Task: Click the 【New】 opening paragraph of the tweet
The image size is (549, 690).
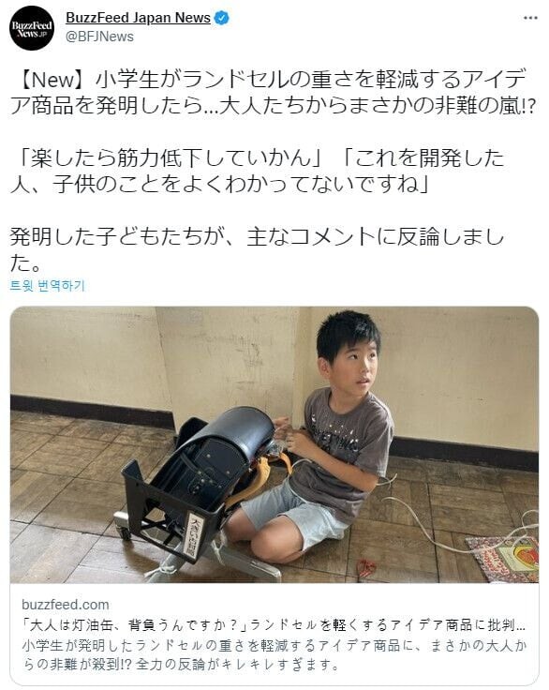Action: click(x=273, y=93)
